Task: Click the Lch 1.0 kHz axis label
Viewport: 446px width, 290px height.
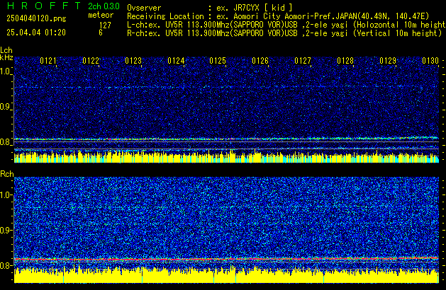Action: 6,71
